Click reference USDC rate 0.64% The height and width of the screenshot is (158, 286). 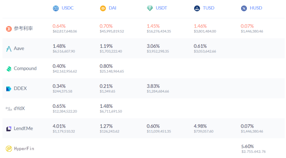59,26
